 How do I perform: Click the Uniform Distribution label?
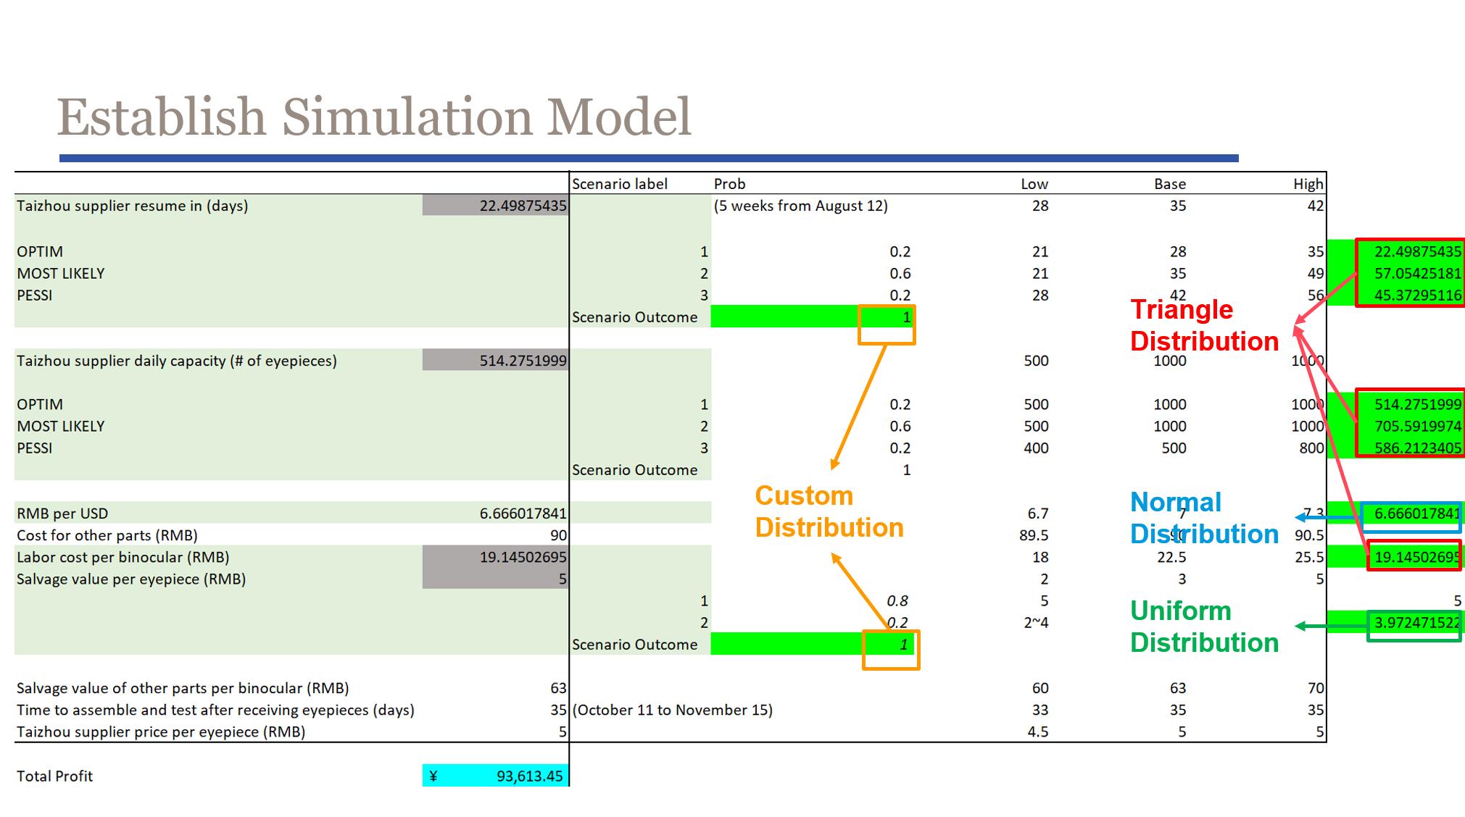(x=1203, y=627)
